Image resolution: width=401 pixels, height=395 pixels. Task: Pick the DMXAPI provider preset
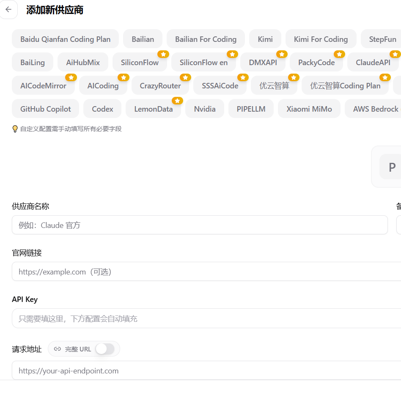point(263,62)
